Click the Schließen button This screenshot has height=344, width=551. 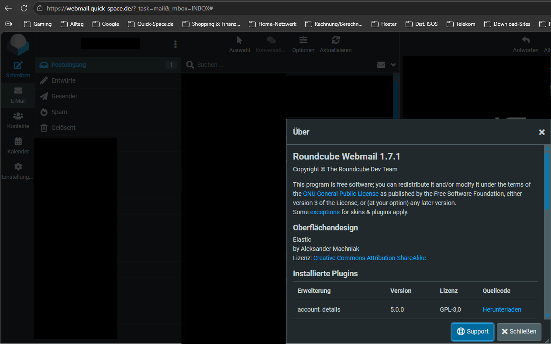519,332
